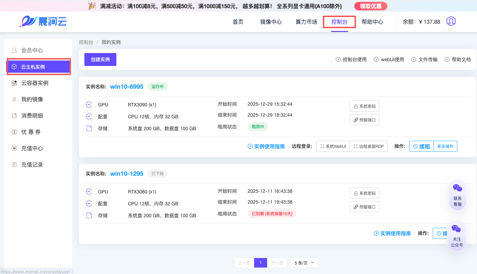Open 控制台使用 help info link
Viewport: 477px width, 274px height.
(x=351, y=59)
